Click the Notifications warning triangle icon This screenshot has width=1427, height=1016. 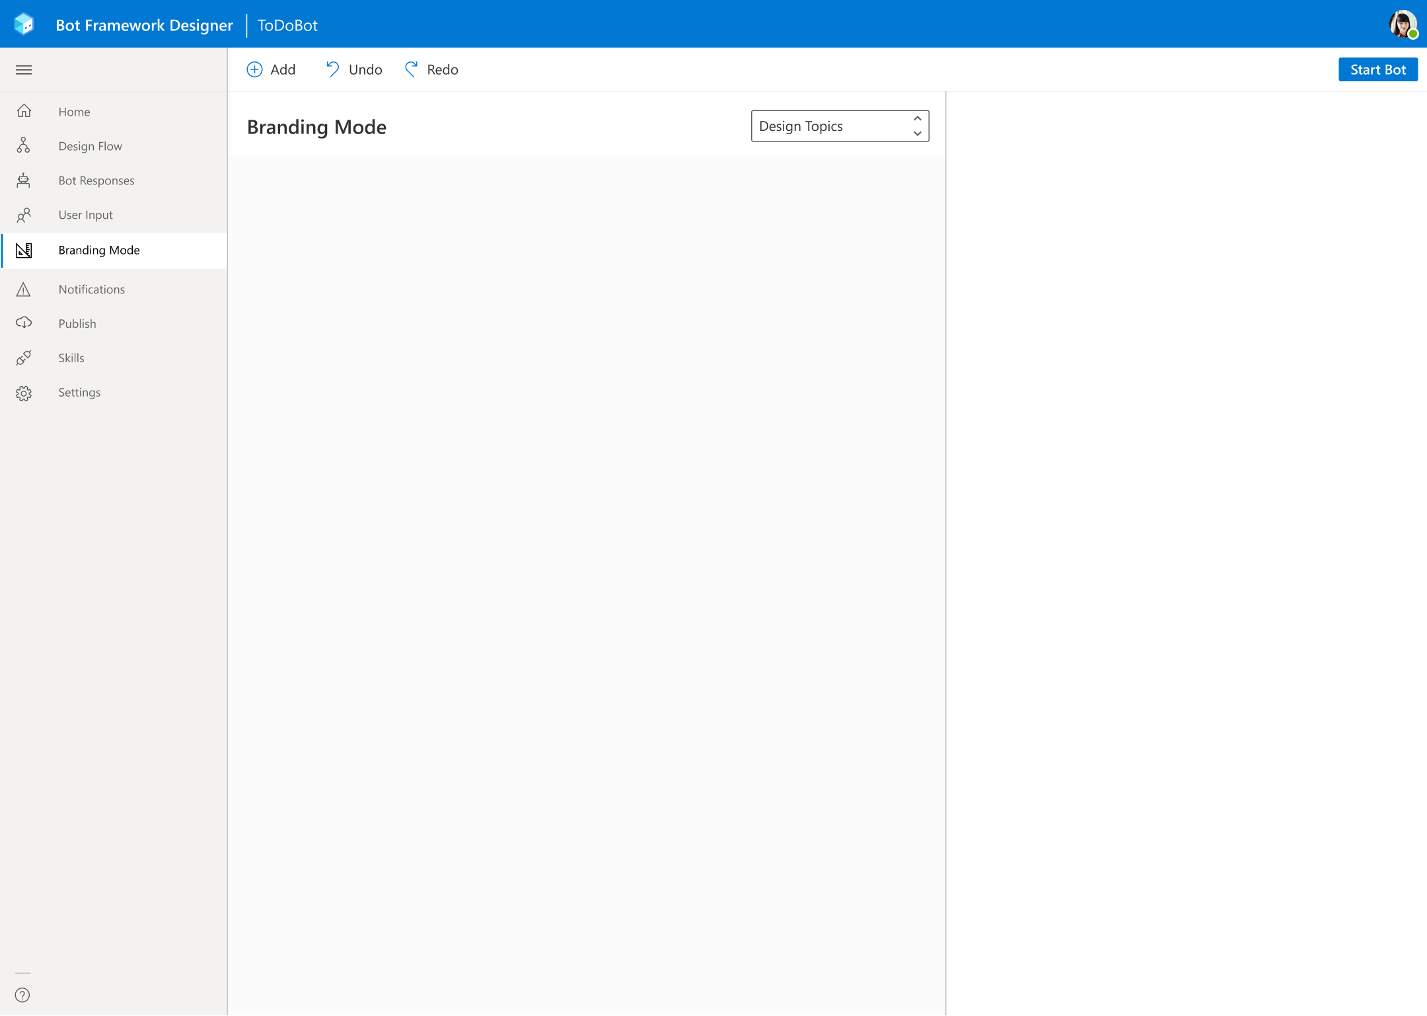coord(24,289)
